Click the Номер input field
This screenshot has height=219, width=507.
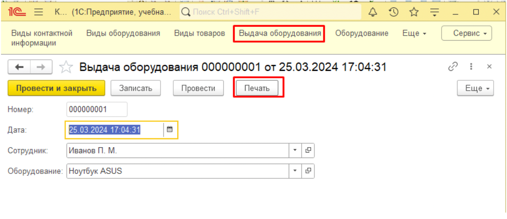click(x=97, y=109)
